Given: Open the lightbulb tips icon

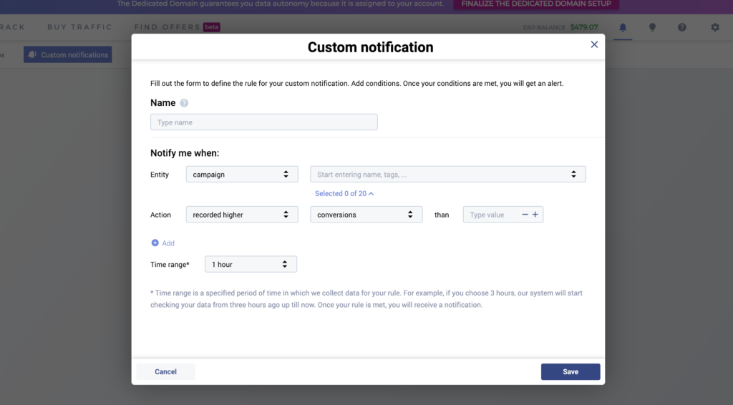Looking at the screenshot, I should tap(652, 27).
